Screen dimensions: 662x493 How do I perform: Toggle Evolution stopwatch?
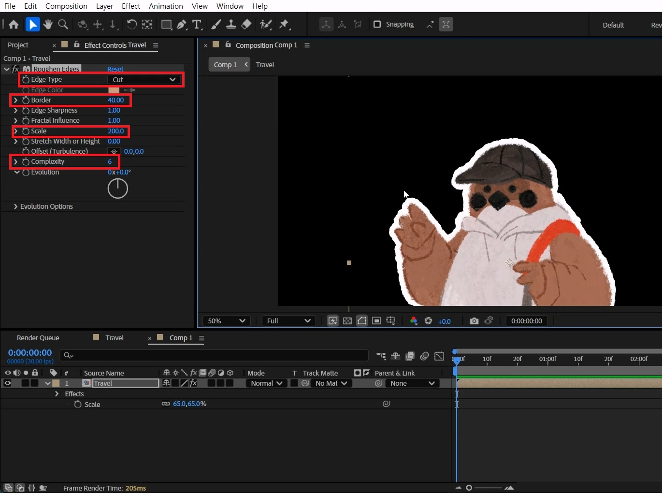tap(26, 172)
